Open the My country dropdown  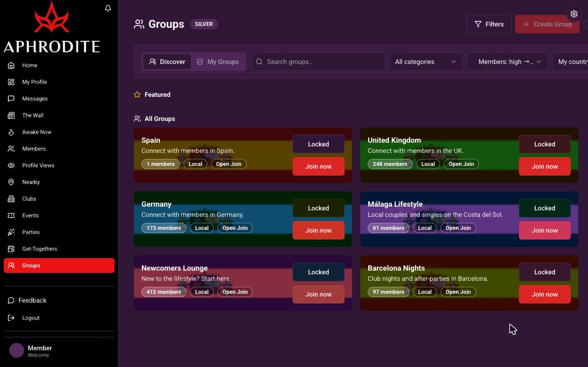click(570, 62)
